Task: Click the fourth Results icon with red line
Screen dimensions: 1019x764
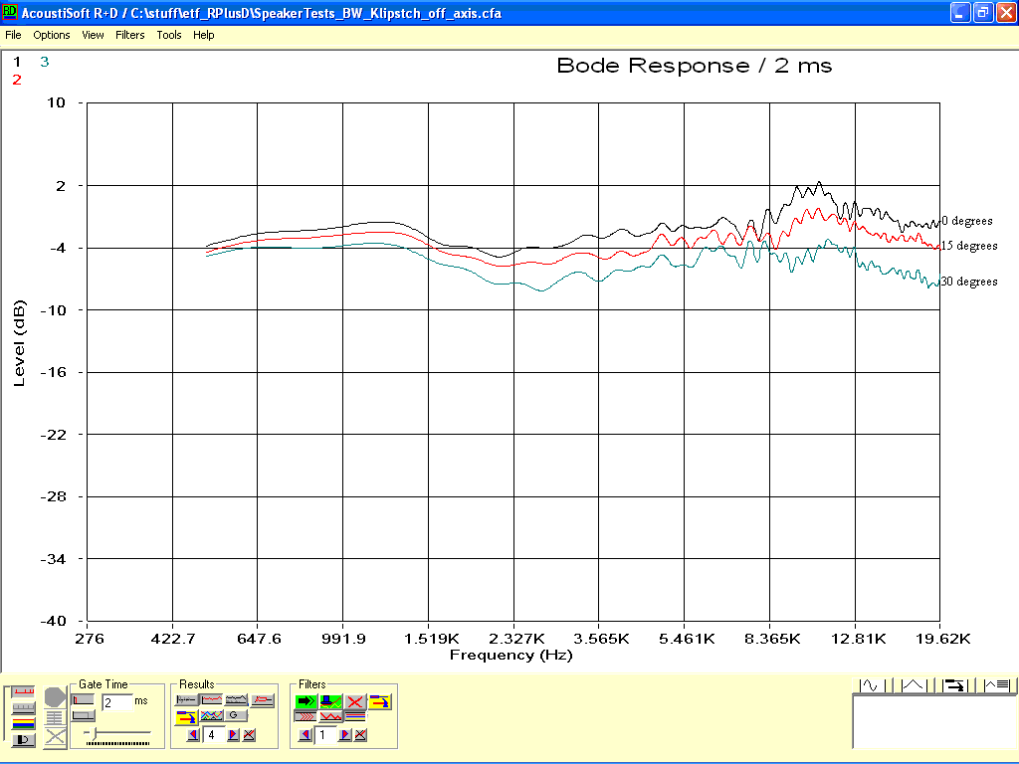Action: 263,700
